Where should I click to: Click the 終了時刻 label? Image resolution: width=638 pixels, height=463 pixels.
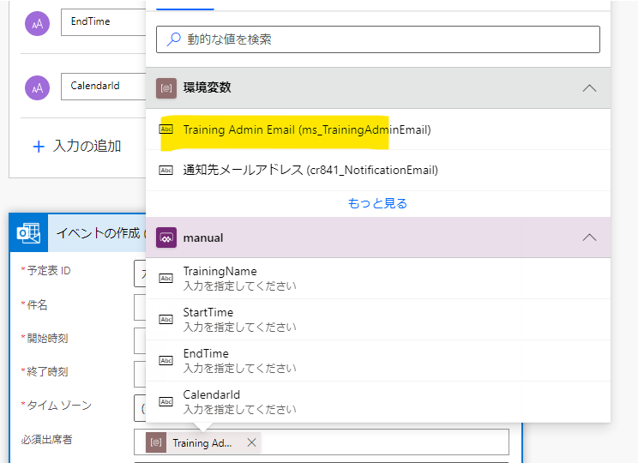coord(48,371)
